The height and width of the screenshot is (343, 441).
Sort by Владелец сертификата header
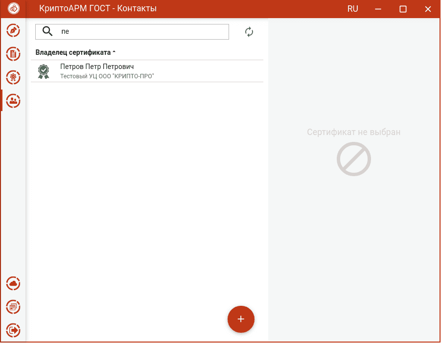click(x=75, y=52)
